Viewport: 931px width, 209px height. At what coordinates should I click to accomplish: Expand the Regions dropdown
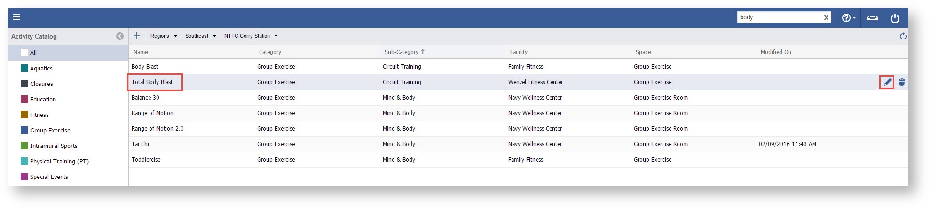click(x=164, y=36)
